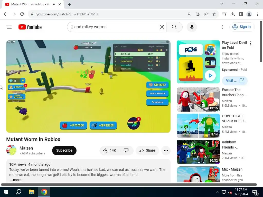263x197 pixels.
Task: Click the address bar URL
Action: (67, 14)
